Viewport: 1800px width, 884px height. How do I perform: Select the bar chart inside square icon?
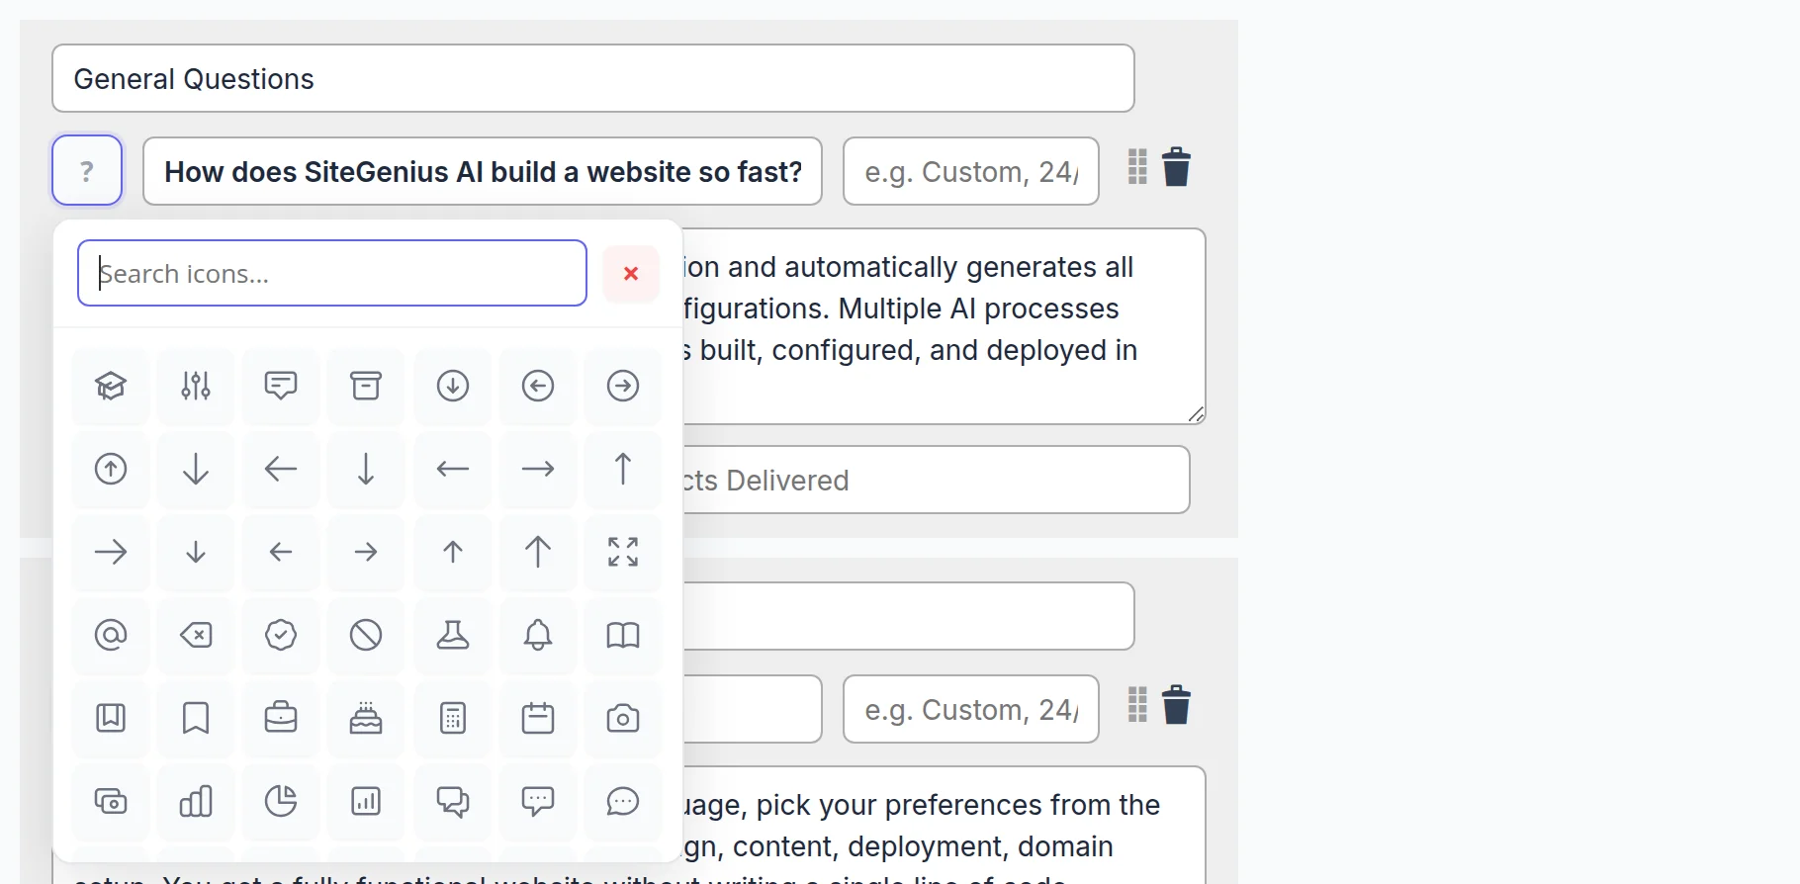click(366, 801)
